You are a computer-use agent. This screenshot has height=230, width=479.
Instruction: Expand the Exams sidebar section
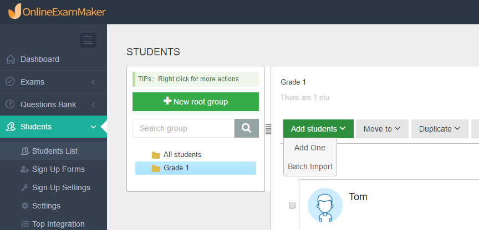pos(53,82)
